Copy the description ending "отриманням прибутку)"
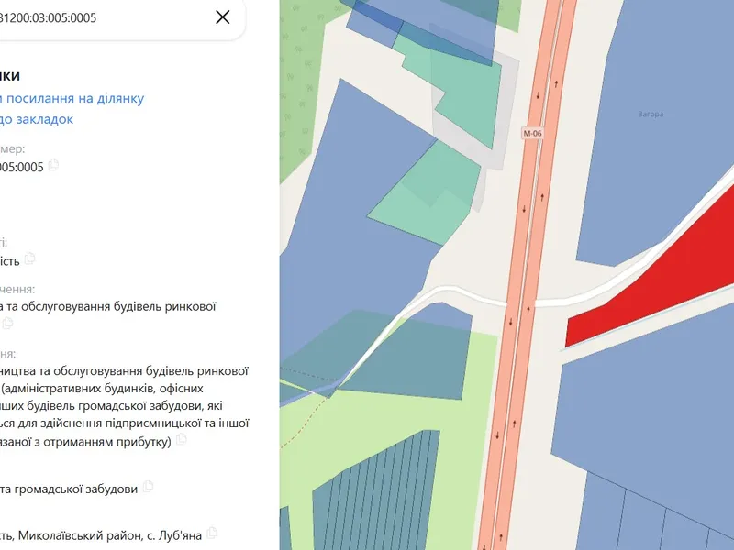 click(x=181, y=439)
